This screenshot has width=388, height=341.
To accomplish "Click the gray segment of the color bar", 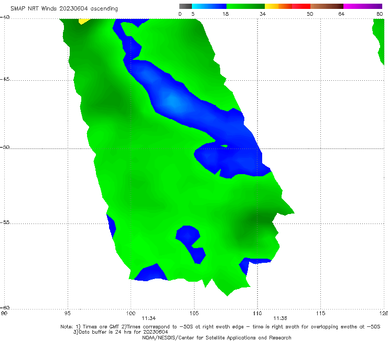I will tap(186, 6).
